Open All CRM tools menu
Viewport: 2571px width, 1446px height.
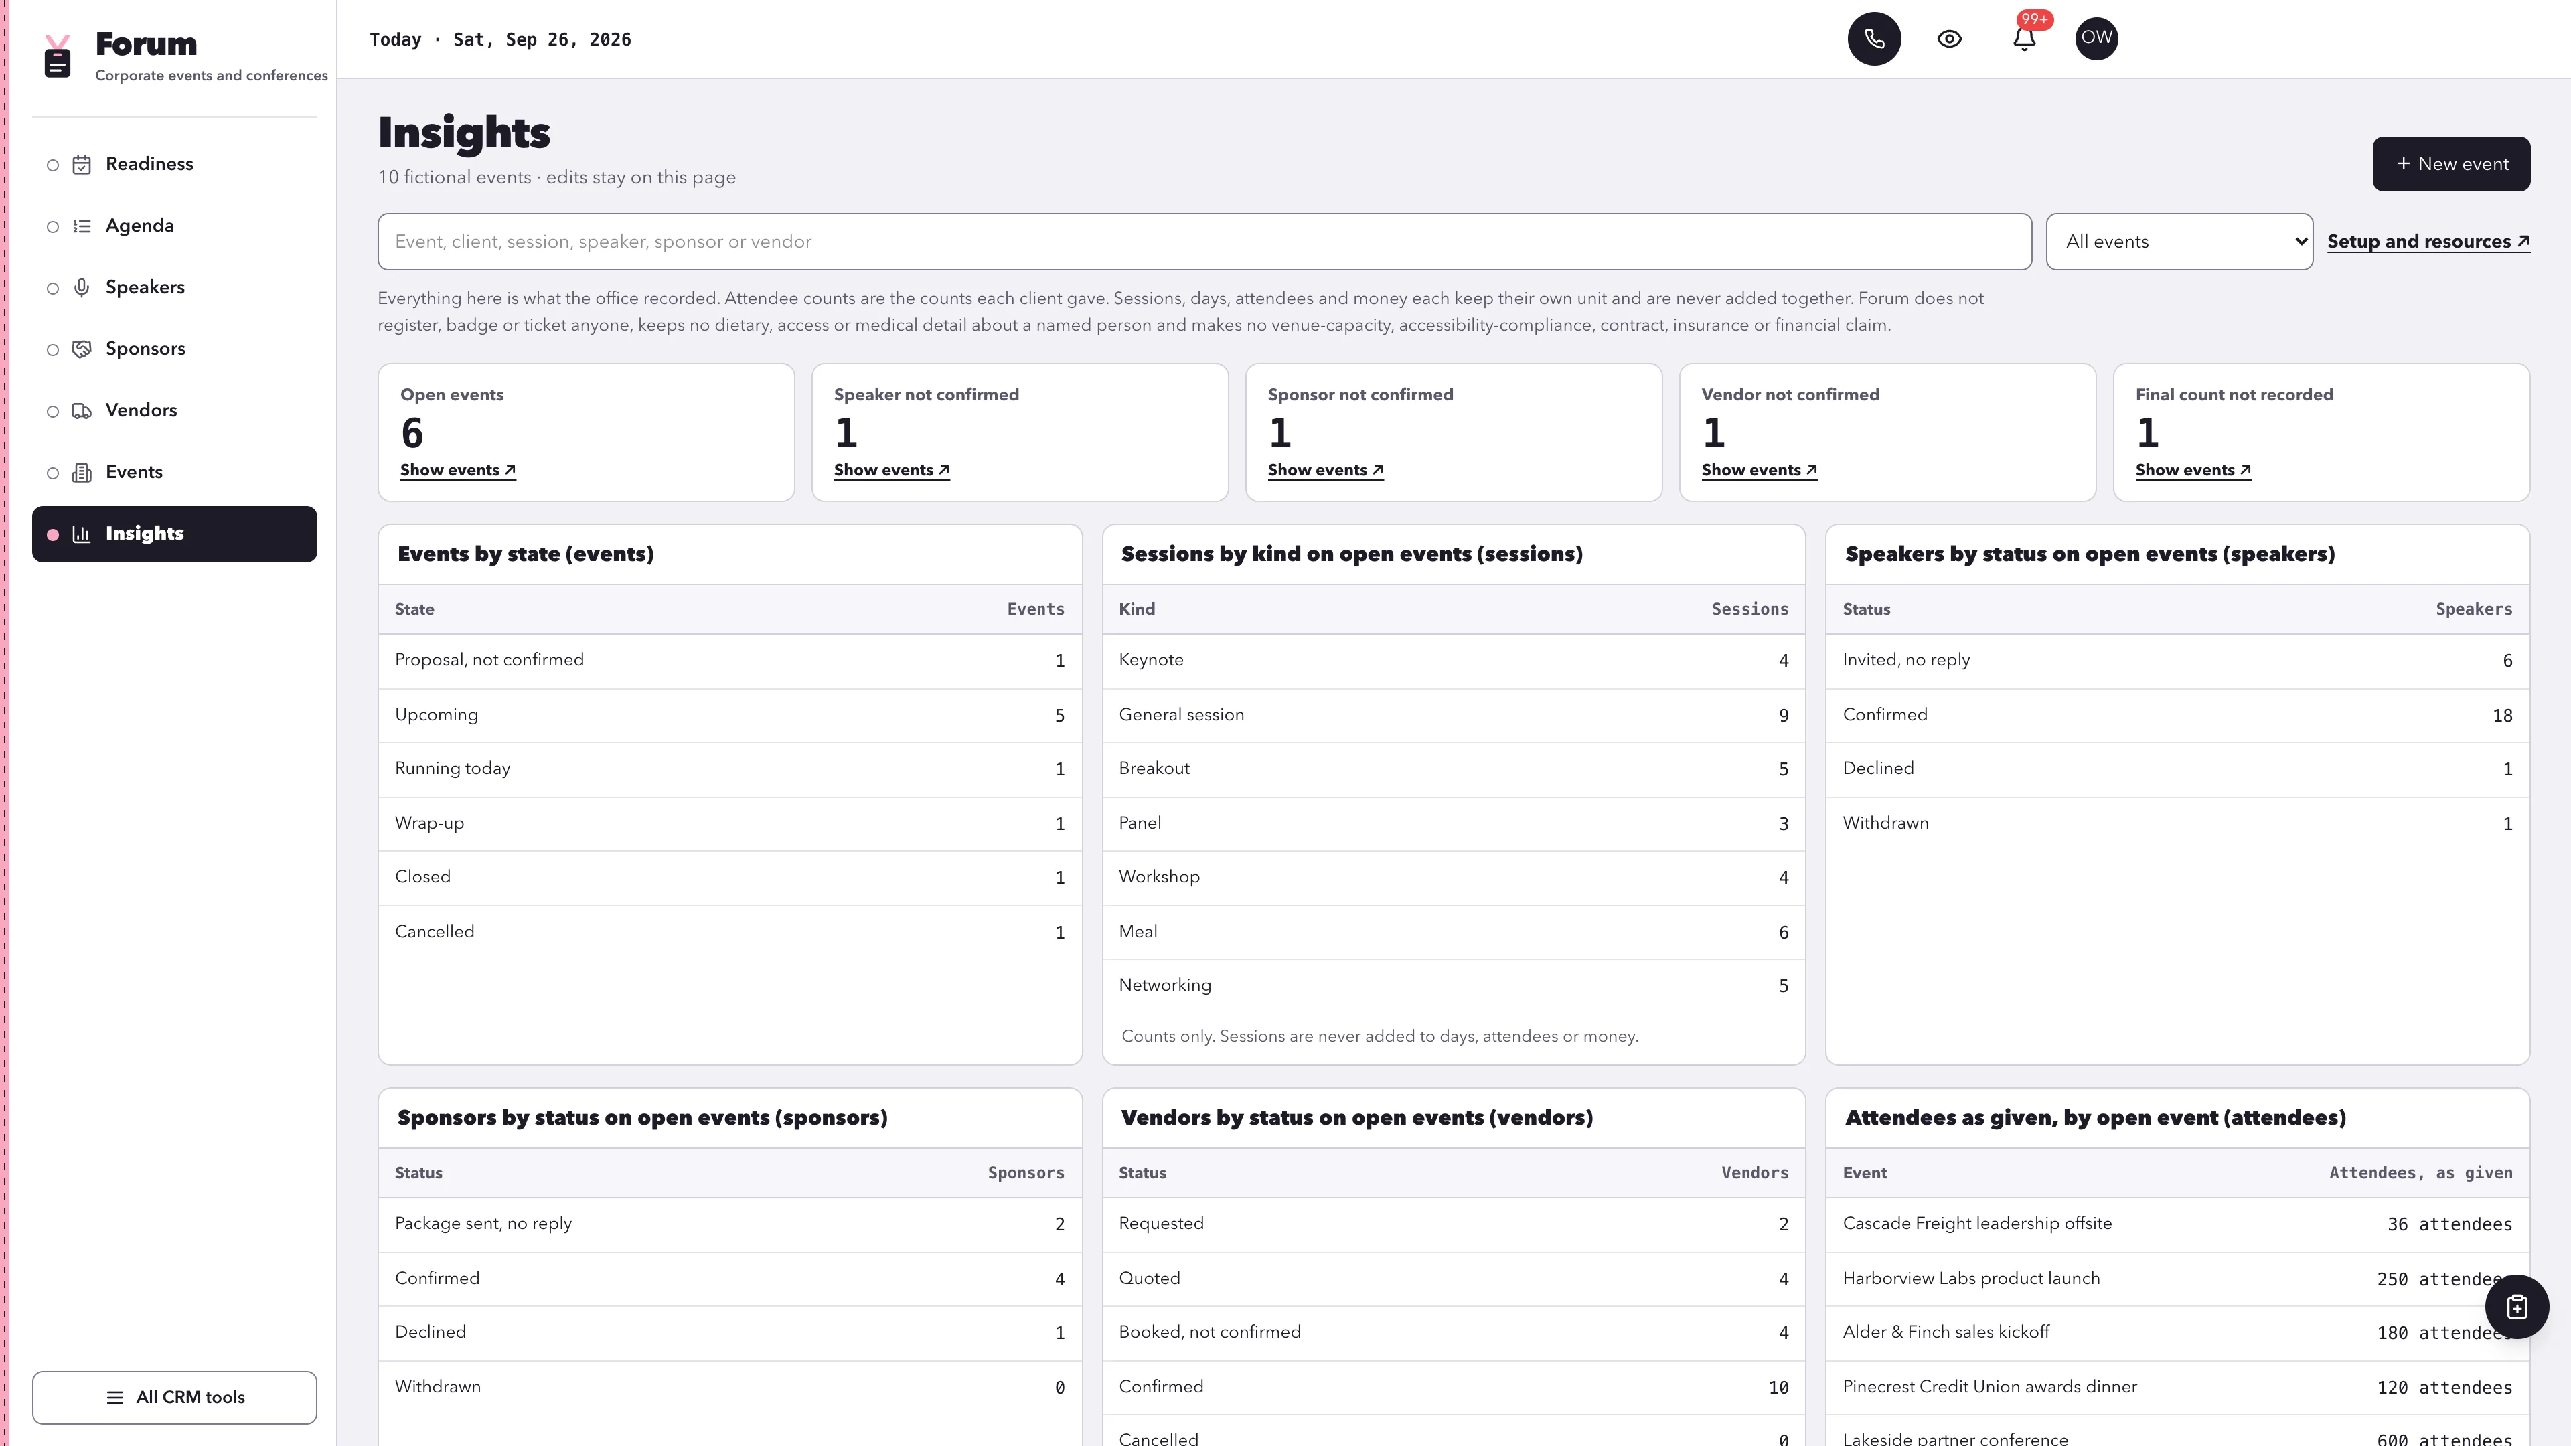click(175, 1397)
